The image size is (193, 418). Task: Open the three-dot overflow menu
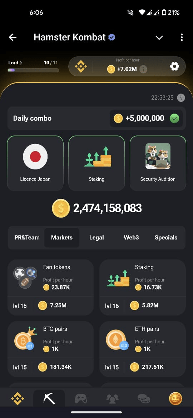pos(182,37)
